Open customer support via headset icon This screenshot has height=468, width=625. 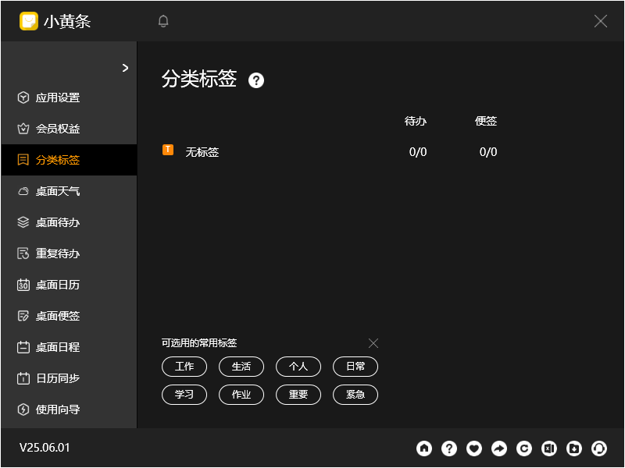pos(599,448)
